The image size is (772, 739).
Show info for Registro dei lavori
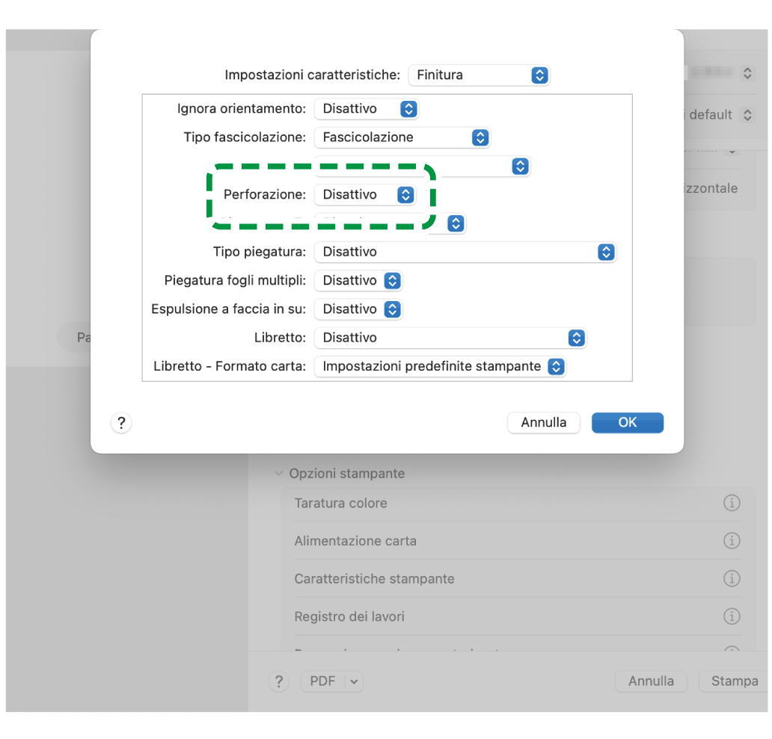(732, 616)
